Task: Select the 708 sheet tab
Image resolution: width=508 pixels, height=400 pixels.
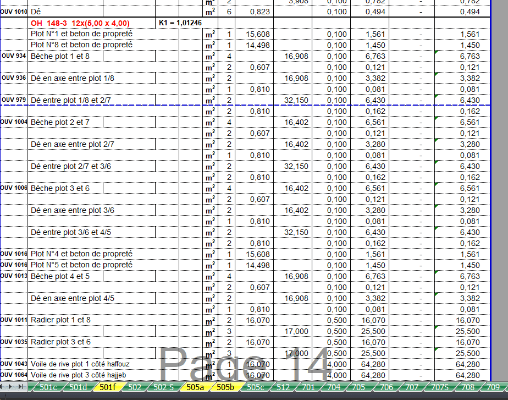Action: 470,387
